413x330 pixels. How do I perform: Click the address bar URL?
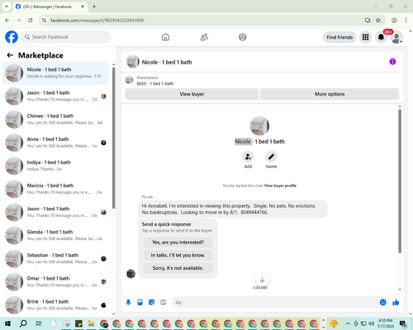point(97,21)
